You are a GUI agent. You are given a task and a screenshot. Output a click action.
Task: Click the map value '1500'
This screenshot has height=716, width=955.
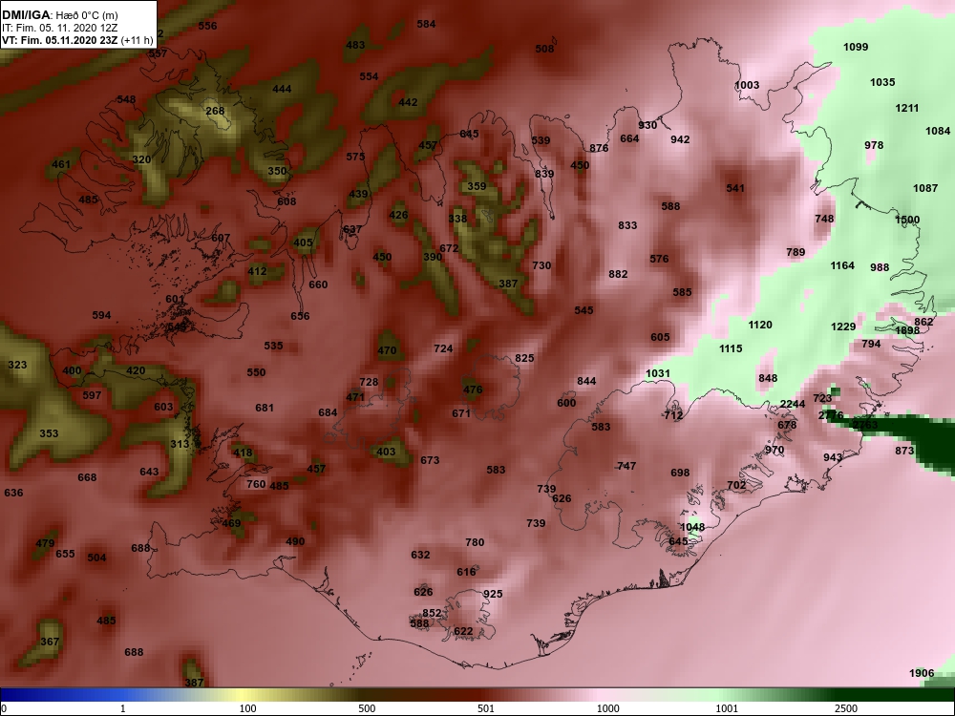point(907,220)
